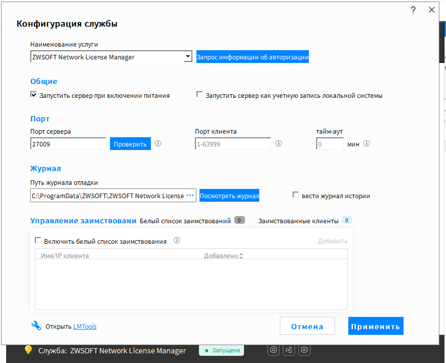
Task: Switch to Заимствованные клиенты tab
Action: (x=305, y=221)
